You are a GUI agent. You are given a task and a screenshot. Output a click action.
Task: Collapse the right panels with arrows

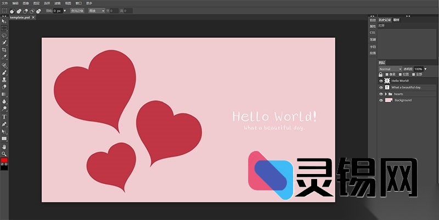408,16
